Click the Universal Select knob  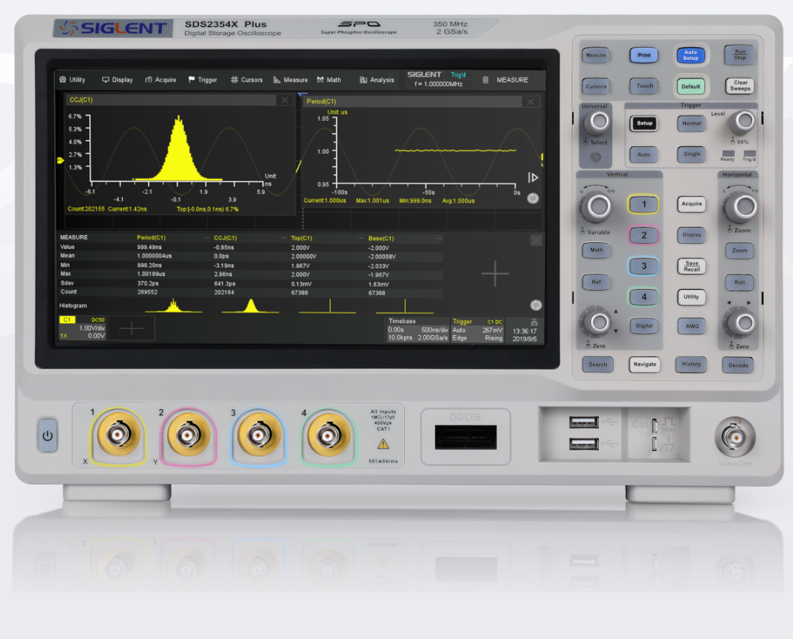(599, 122)
